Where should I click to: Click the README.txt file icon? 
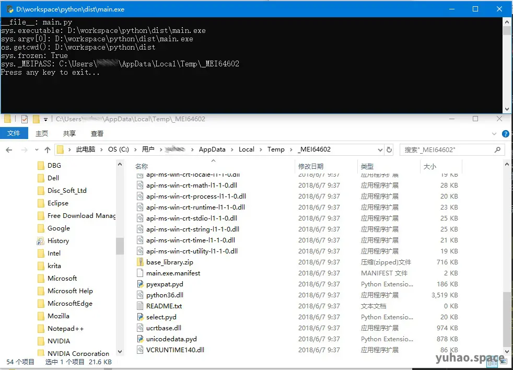pos(140,306)
